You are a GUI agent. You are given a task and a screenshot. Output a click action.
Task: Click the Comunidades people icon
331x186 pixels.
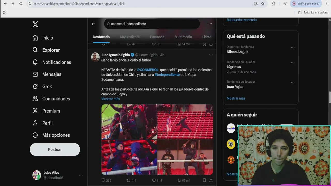click(x=35, y=99)
